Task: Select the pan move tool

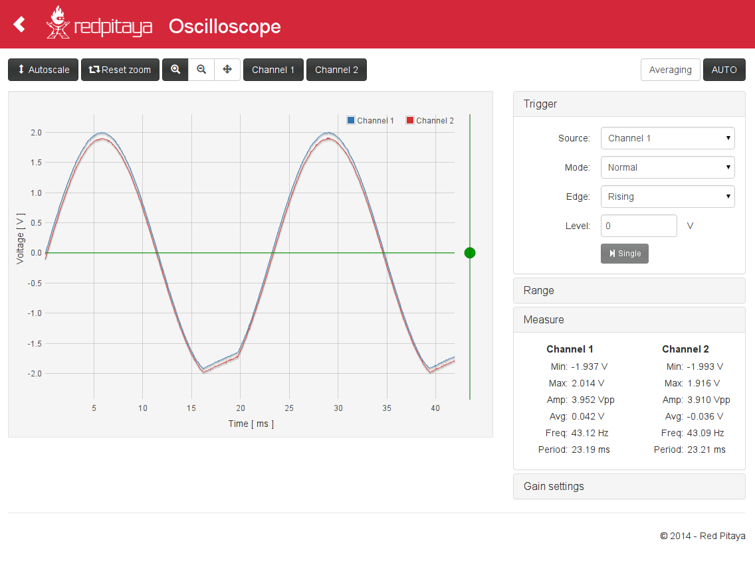Action: coord(227,70)
